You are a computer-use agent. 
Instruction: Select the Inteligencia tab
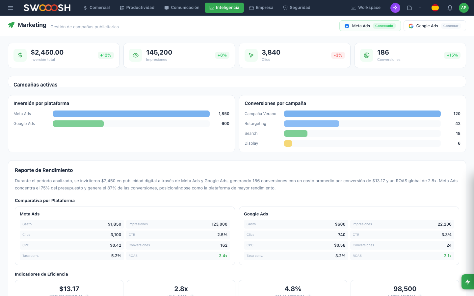[224, 8]
